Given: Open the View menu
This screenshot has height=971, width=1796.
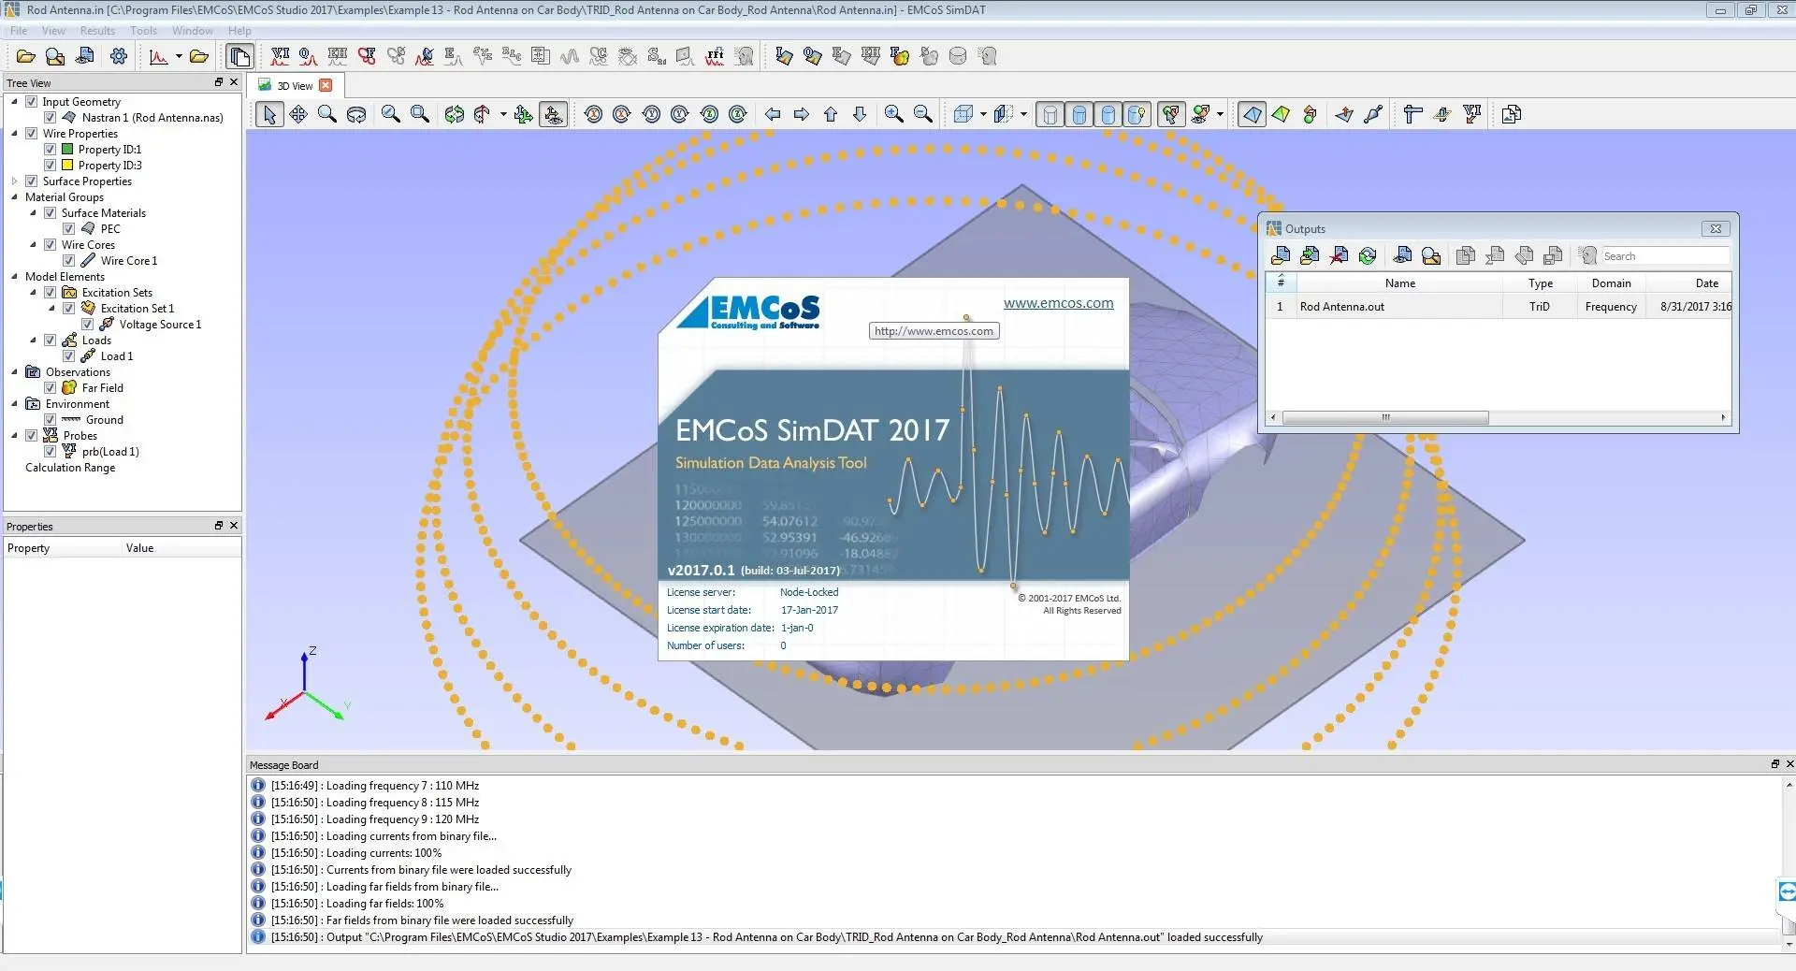Looking at the screenshot, I should (x=53, y=30).
